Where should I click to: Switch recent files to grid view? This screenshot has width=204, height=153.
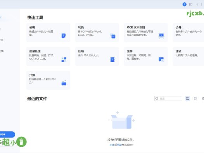(195, 99)
